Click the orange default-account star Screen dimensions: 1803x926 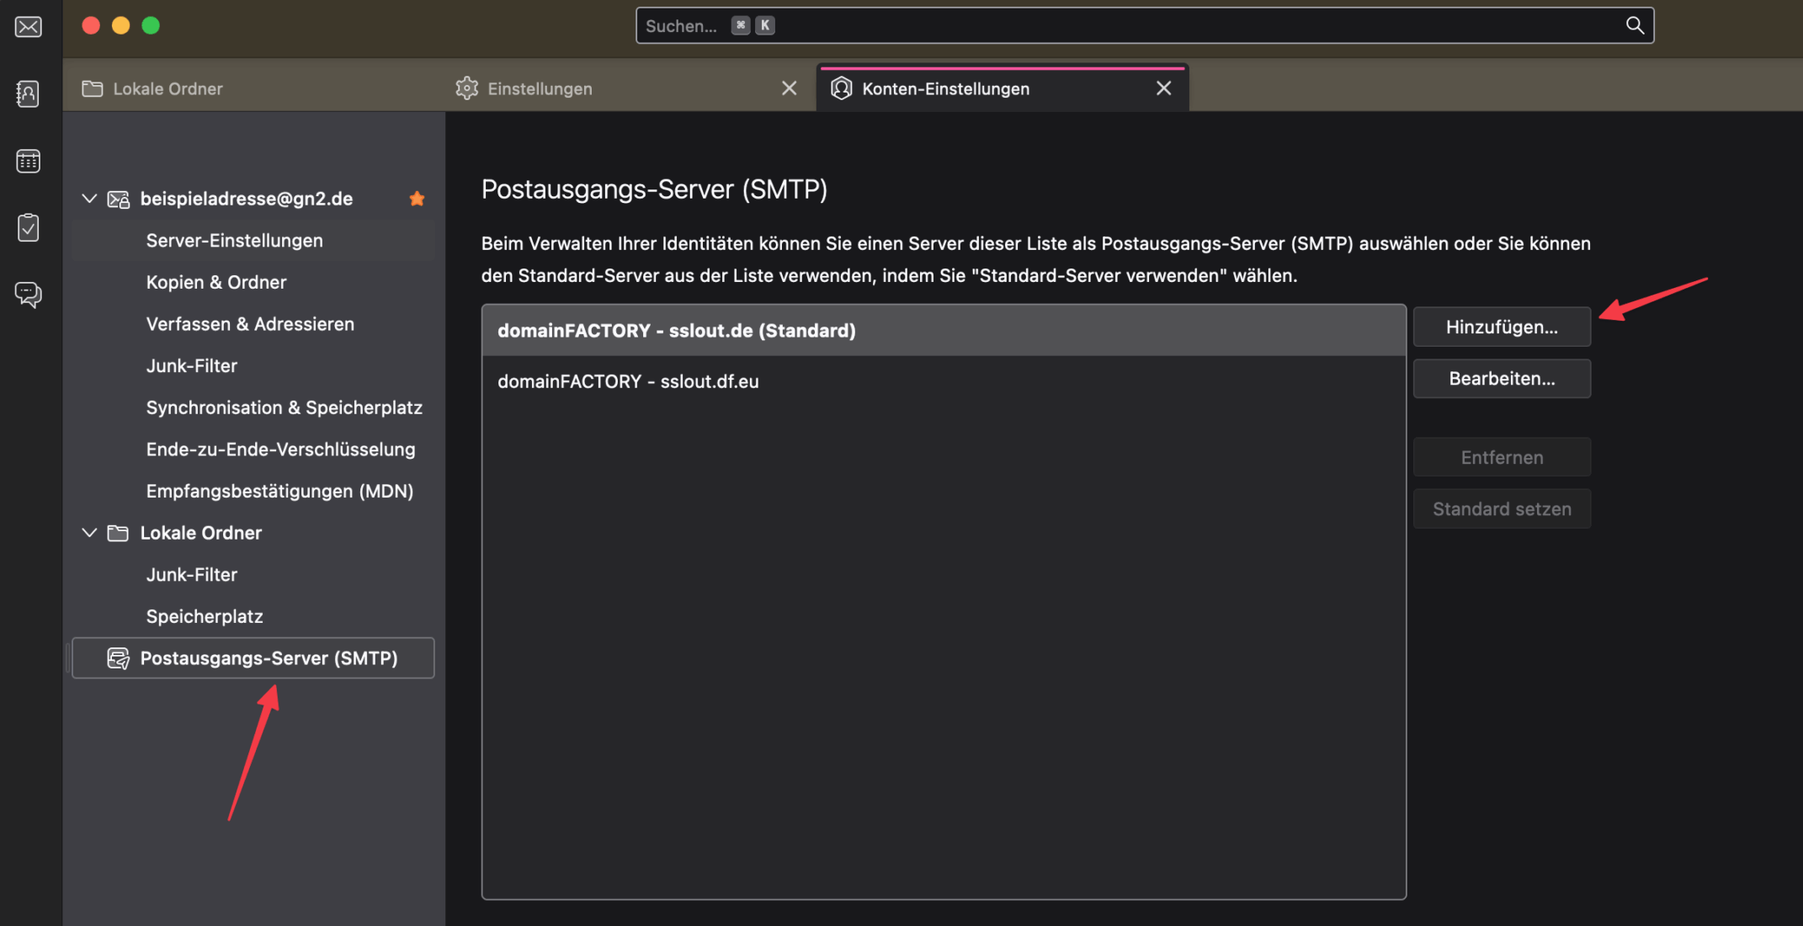pos(417,199)
